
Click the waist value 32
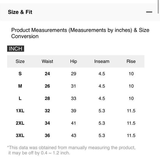pyautogui.click(x=47, y=111)
